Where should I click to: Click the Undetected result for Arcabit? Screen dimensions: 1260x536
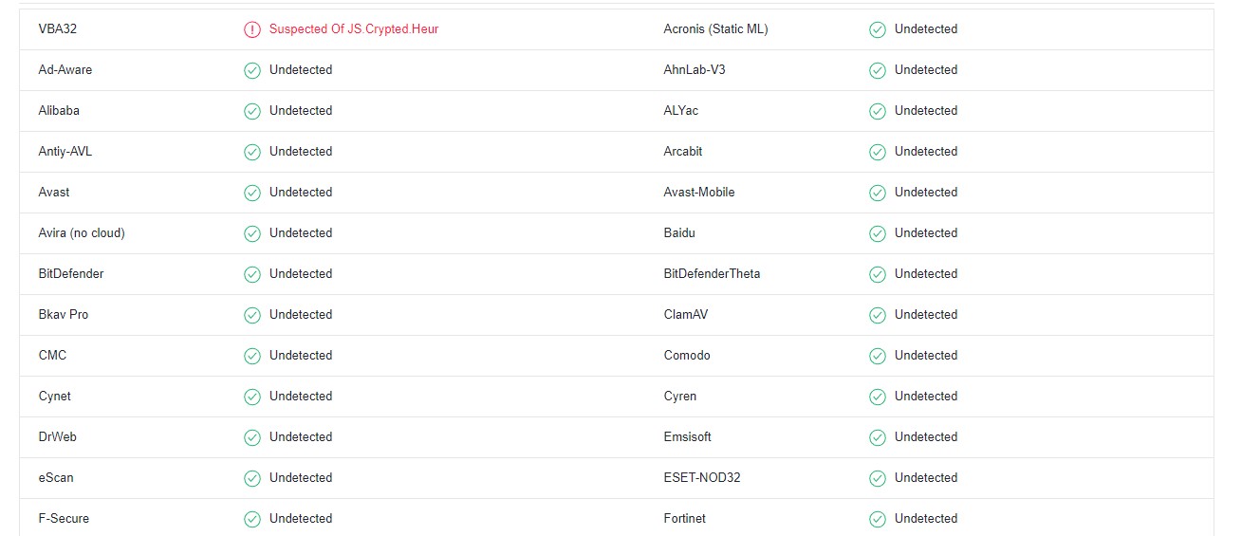[926, 152]
